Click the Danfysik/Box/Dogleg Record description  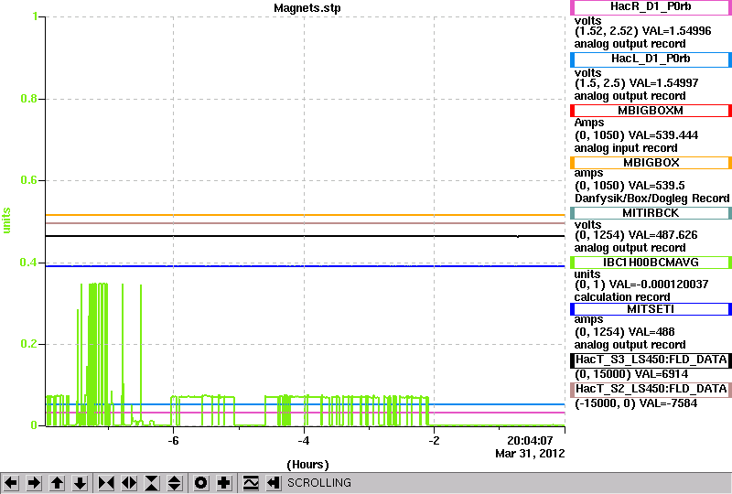point(651,199)
